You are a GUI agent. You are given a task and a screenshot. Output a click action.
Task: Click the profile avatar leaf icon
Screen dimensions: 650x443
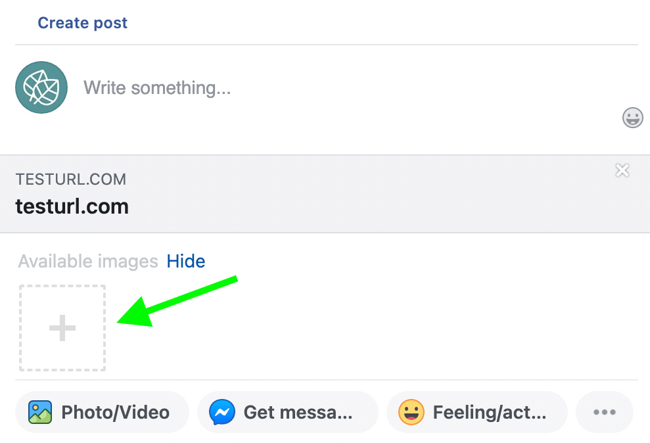pos(41,87)
